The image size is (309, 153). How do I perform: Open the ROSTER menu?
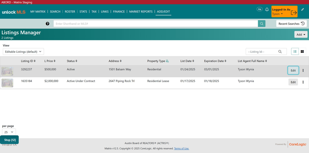click(x=70, y=12)
